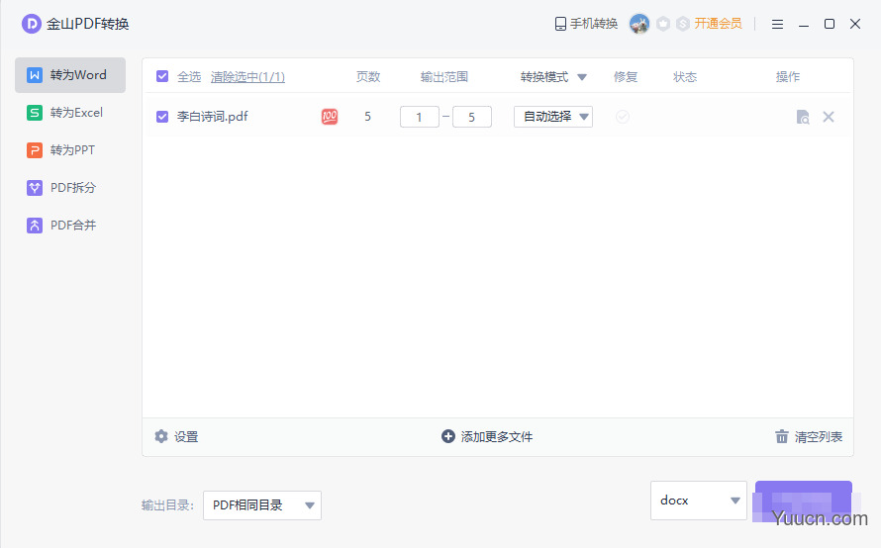
Task: Switch to 转为Word tab
Action: click(x=70, y=75)
